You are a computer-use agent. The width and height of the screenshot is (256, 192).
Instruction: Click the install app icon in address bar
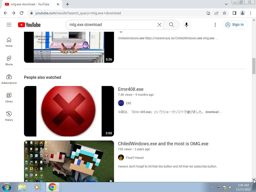tap(208, 13)
